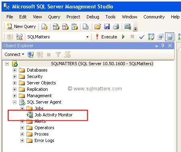
Task: Select the Error Logs folder label
Action: point(44,140)
